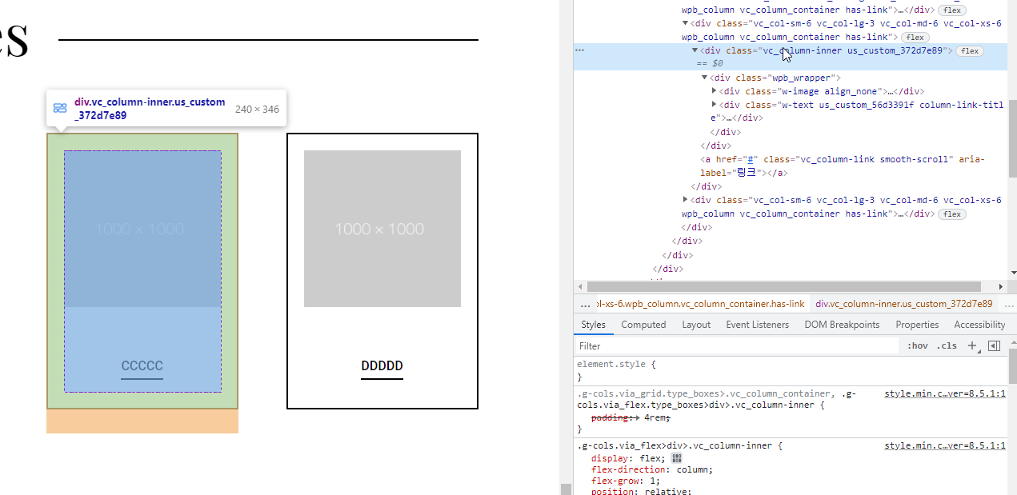Toggle :hov element state panel
The width and height of the screenshot is (1017, 495).
(x=918, y=345)
